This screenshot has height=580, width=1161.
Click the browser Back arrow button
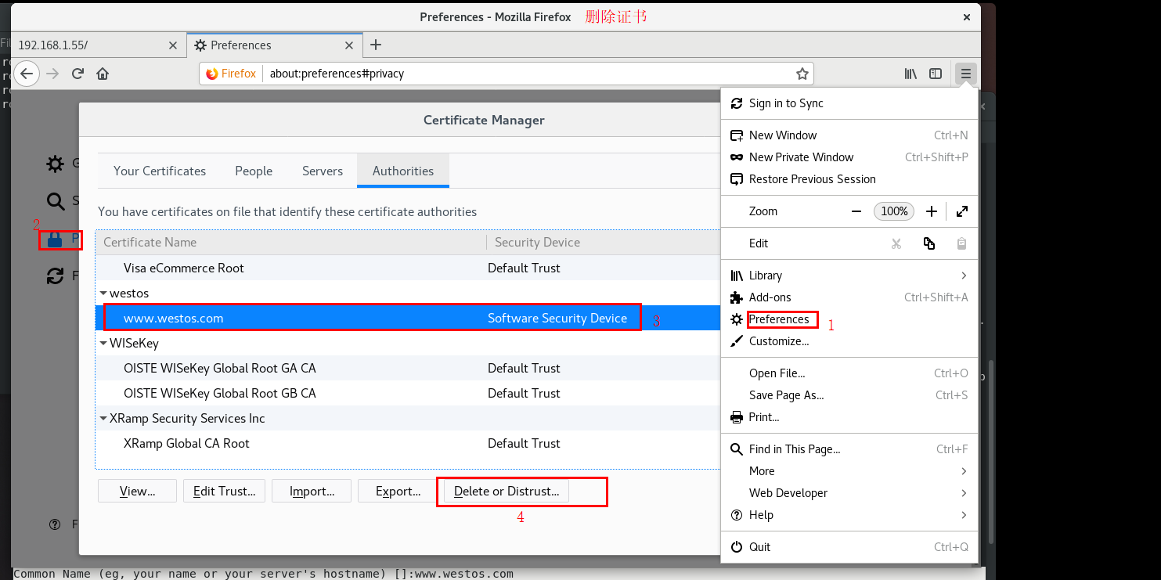[x=27, y=74]
